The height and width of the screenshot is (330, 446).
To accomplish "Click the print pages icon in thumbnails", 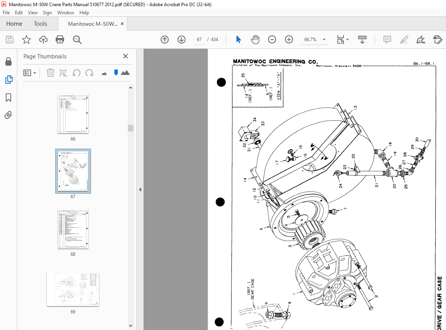I will (x=63, y=73).
